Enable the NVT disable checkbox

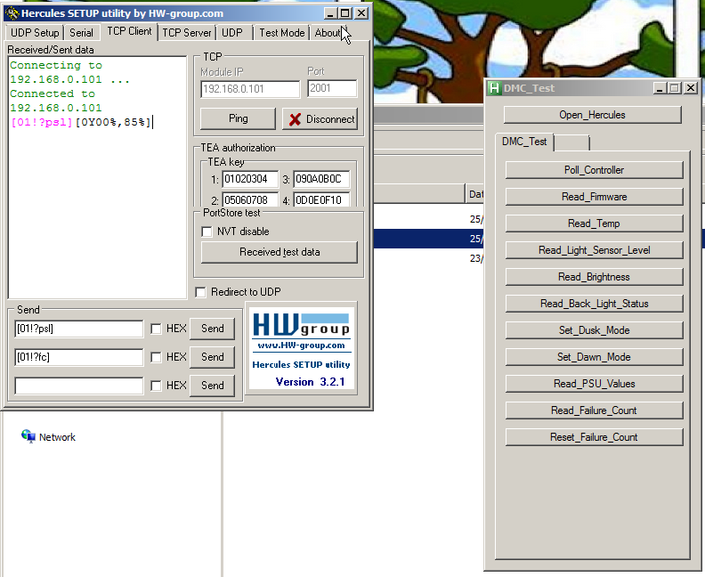[207, 232]
